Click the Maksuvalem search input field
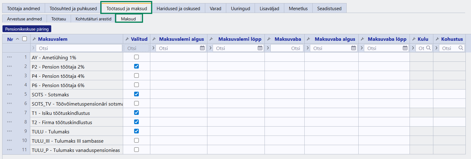This screenshot has width=471, height=159. [x=79, y=48]
